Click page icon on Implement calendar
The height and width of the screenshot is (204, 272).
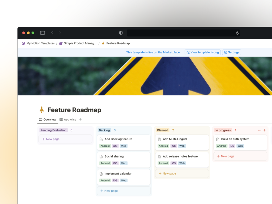tap(101, 174)
